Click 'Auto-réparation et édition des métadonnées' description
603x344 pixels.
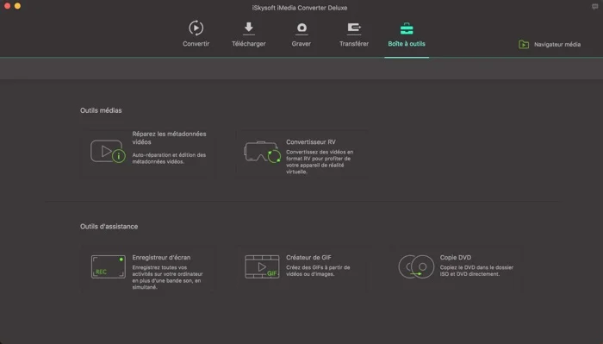[169, 158]
